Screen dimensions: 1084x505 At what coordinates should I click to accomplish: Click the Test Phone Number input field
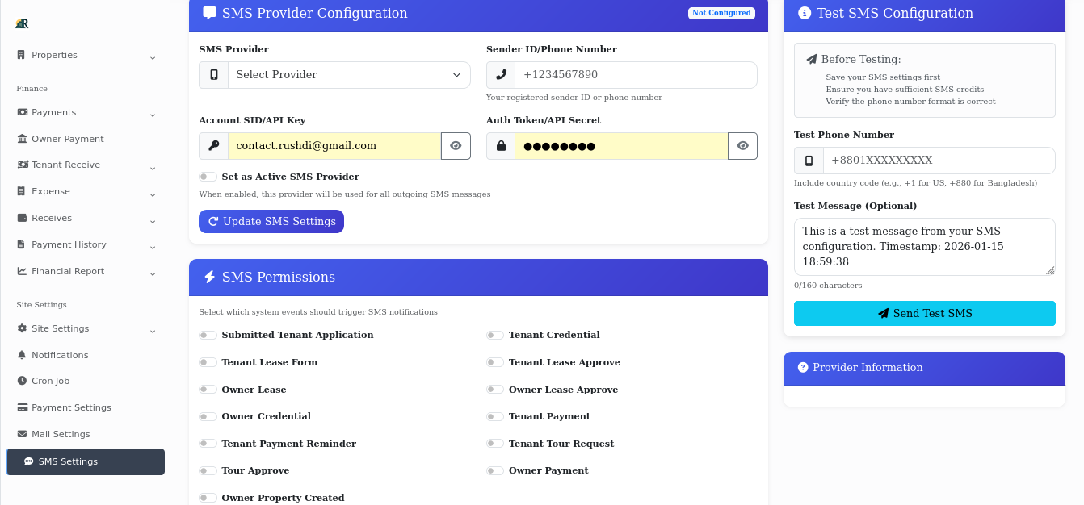[x=937, y=161]
